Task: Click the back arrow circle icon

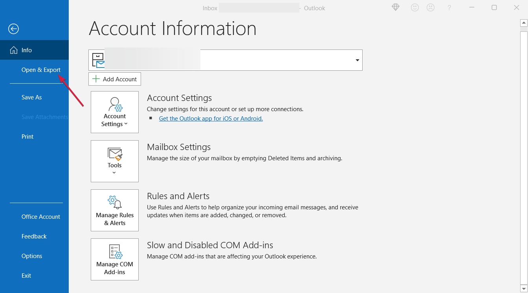Action: (13, 29)
